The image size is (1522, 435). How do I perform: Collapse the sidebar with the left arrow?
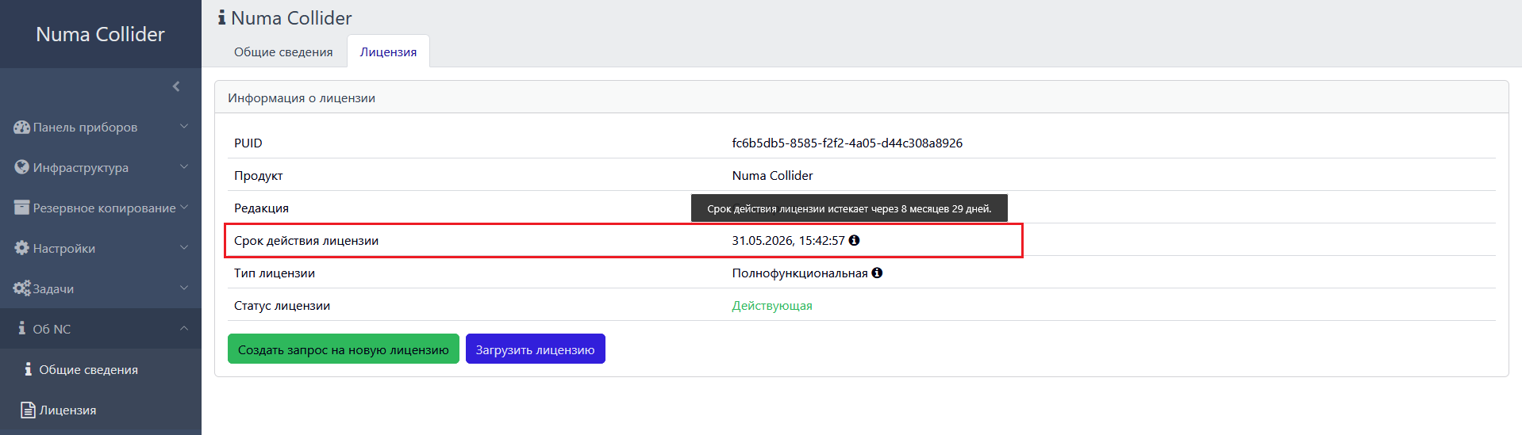point(176,86)
